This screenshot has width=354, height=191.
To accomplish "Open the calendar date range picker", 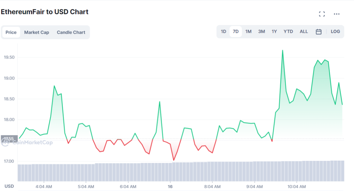I will click(x=318, y=32).
